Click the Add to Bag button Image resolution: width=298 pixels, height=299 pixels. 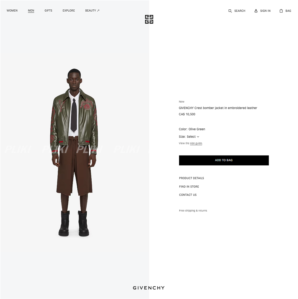[x=224, y=160]
